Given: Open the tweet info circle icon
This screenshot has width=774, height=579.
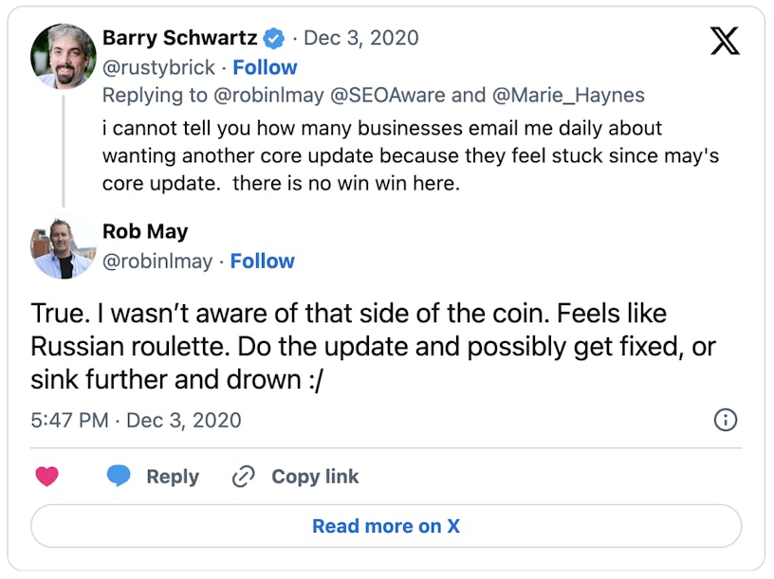Looking at the screenshot, I should click(725, 420).
